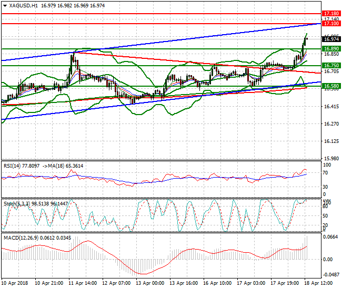The height and width of the screenshot is (289, 342).
Task: Click the current price 16.974 tag
Action: [x=331, y=39]
